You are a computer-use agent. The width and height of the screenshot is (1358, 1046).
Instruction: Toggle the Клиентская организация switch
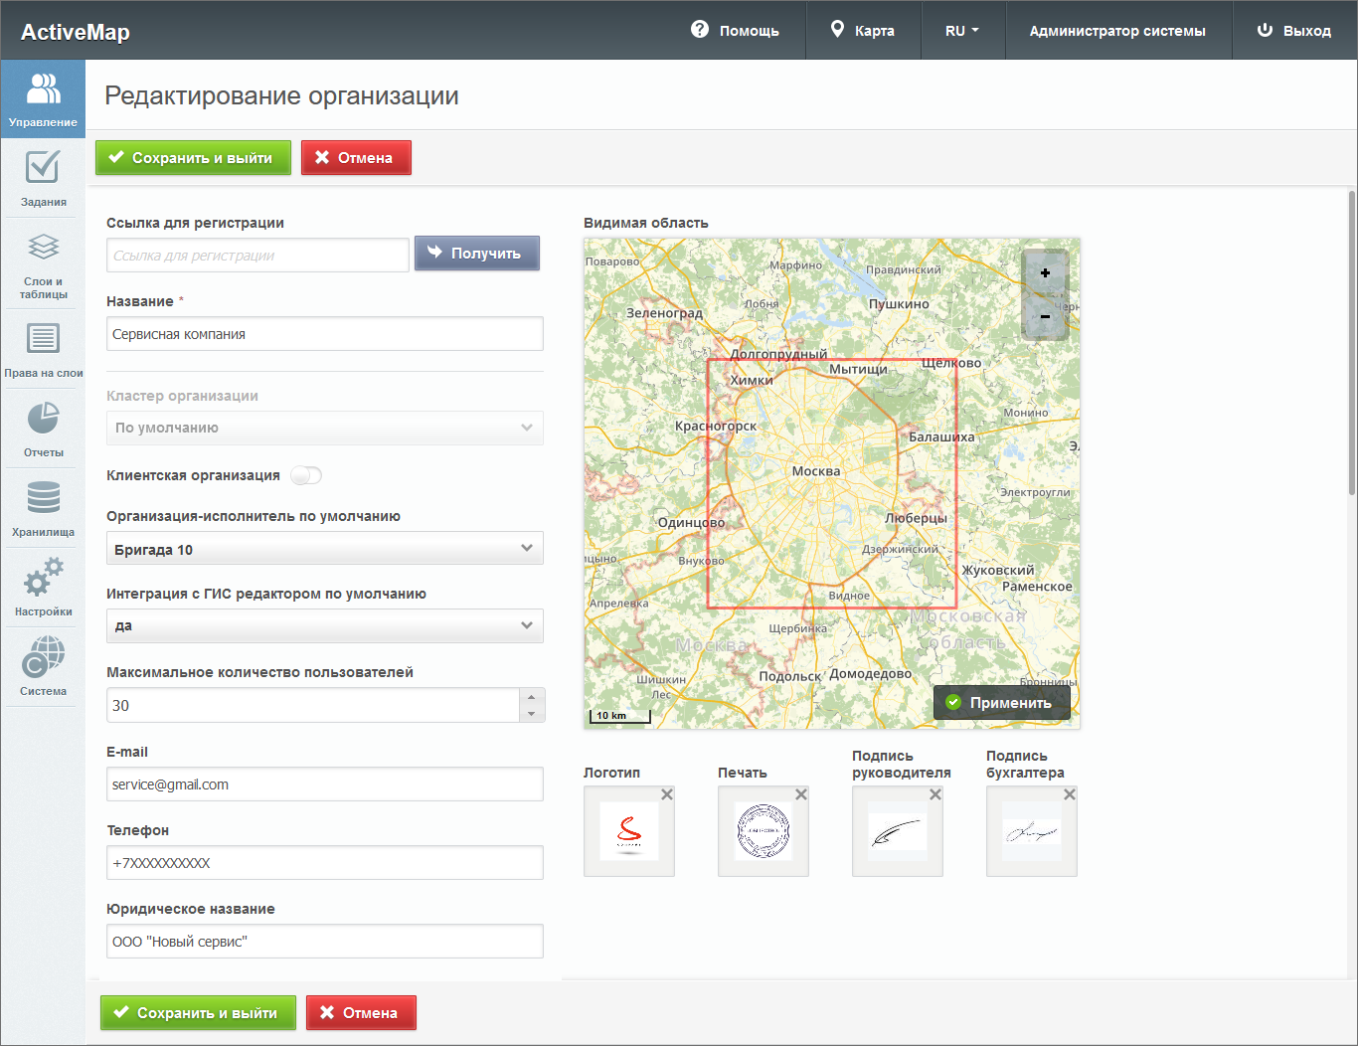pyautogui.click(x=306, y=475)
